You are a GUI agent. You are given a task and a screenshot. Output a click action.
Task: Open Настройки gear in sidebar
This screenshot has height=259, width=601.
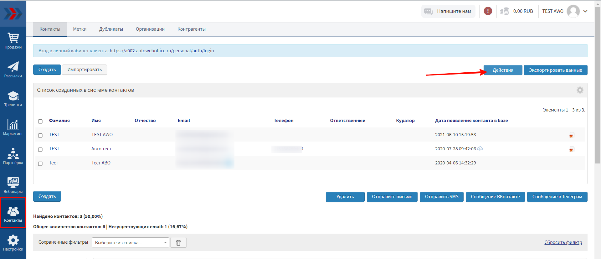[x=13, y=243]
